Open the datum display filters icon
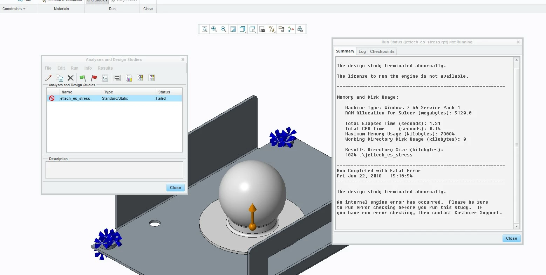 click(272, 29)
